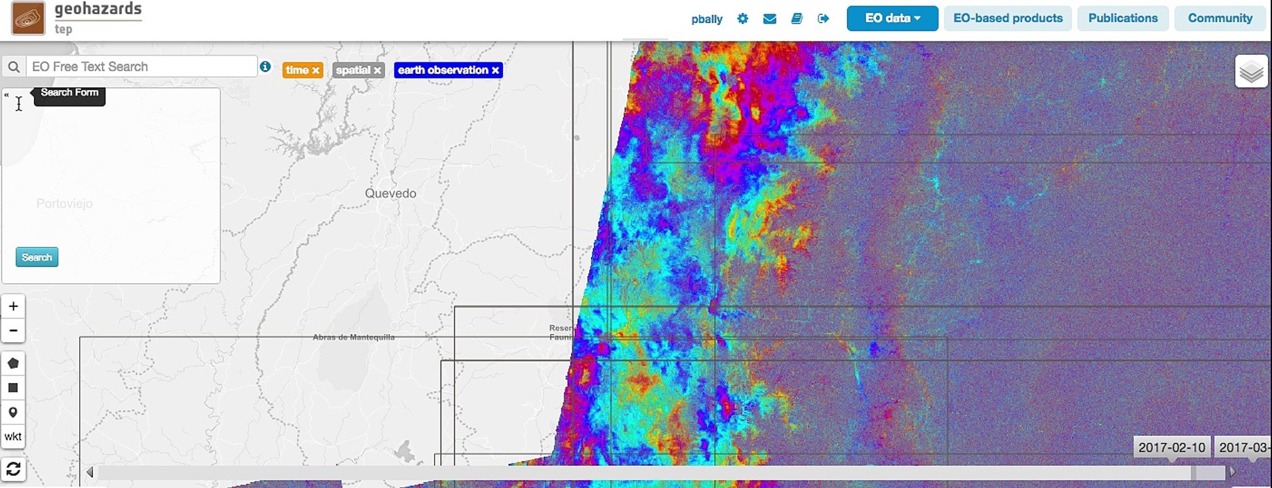Open the WKT geometry input tool
Image resolution: width=1272 pixels, height=488 pixels.
pos(13,436)
